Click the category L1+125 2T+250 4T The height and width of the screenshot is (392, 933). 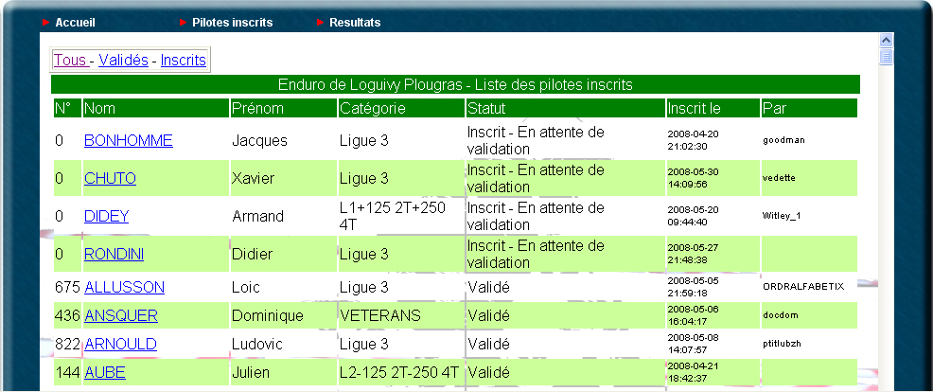pyautogui.click(x=393, y=216)
